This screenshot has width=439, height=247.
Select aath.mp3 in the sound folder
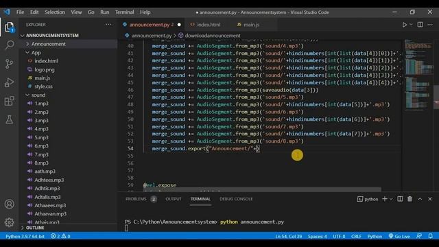45,171
